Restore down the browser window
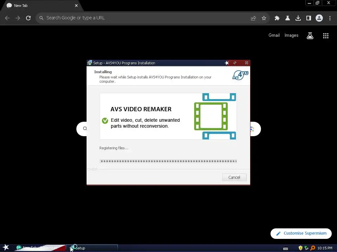 click(317, 3)
